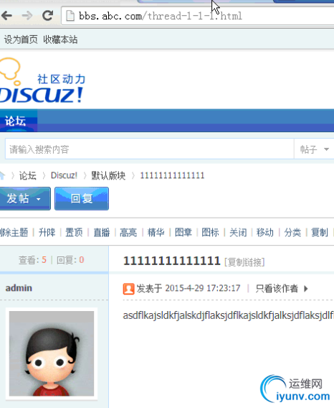Click the search input field
Viewport: 334px width, 408px height.
[149, 149]
